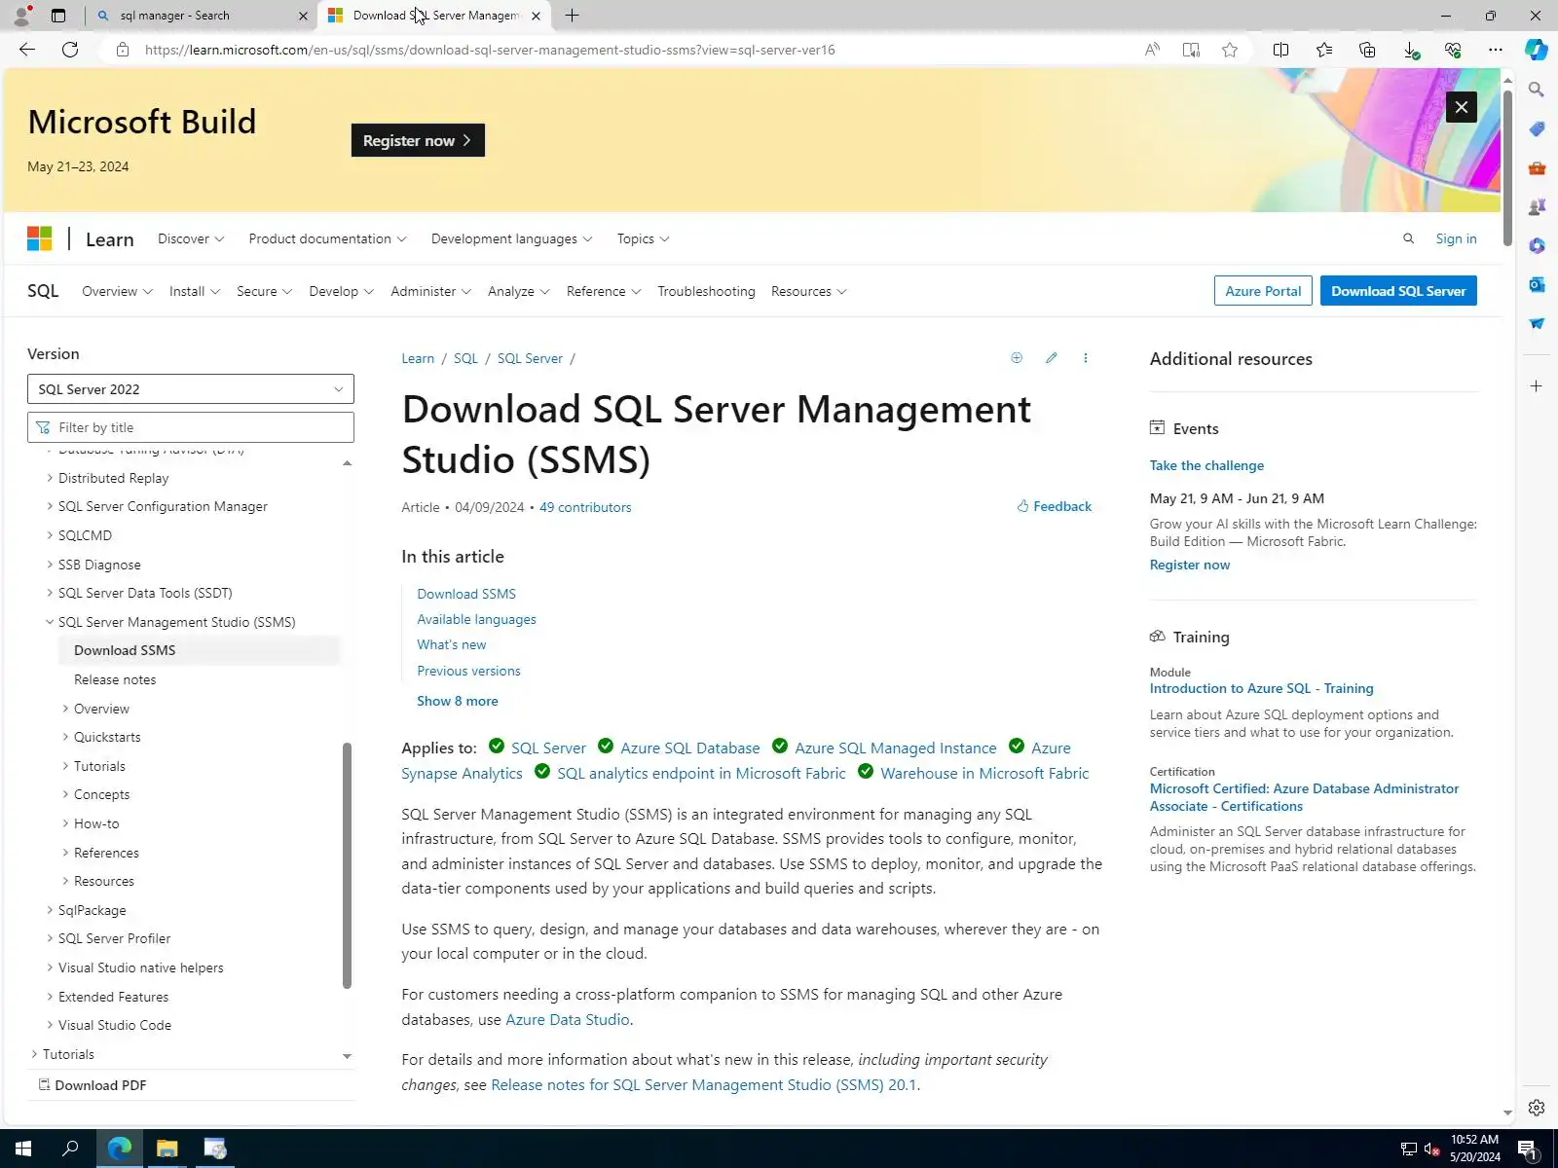1558x1168 pixels.
Task: Open sidebar Microsoft 365
Action: pos(1537,245)
